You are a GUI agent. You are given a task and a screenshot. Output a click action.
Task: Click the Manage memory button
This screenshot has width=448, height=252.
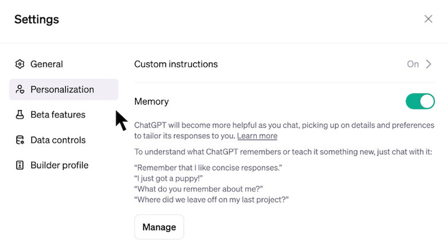tap(159, 227)
